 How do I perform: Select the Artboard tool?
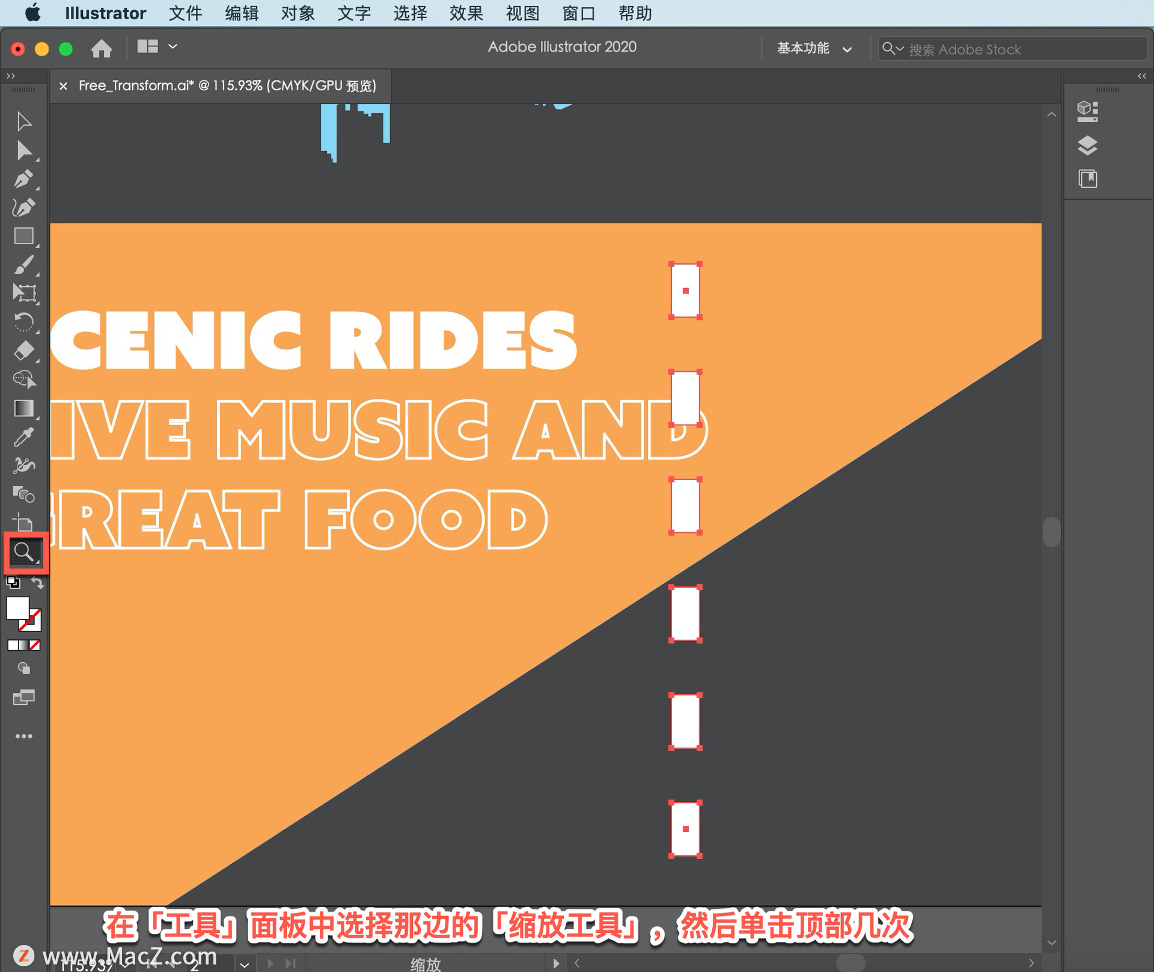point(24,523)
